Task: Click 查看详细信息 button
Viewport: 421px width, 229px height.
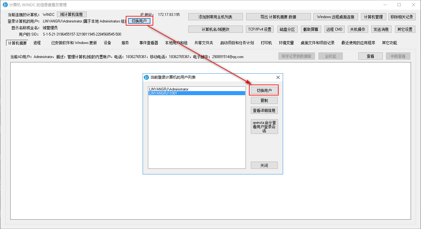Action: (x=264, y=110)
